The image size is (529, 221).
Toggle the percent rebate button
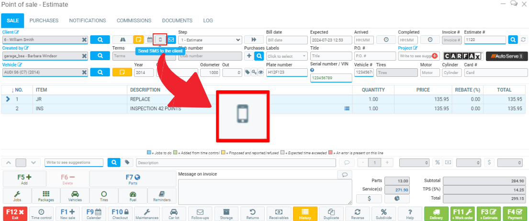[437, 162]
